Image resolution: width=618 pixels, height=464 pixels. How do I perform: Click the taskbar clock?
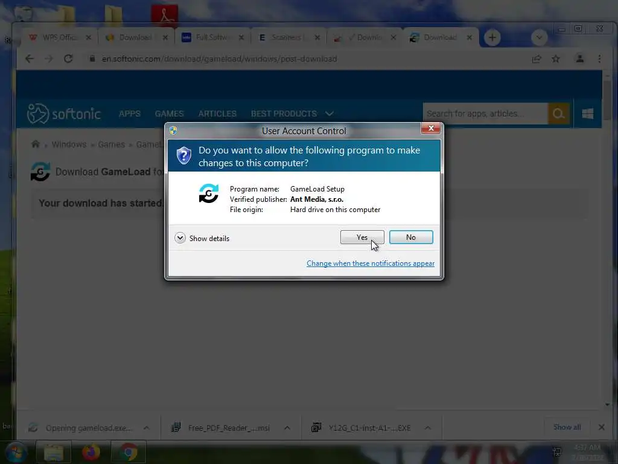tap(587, 453)
